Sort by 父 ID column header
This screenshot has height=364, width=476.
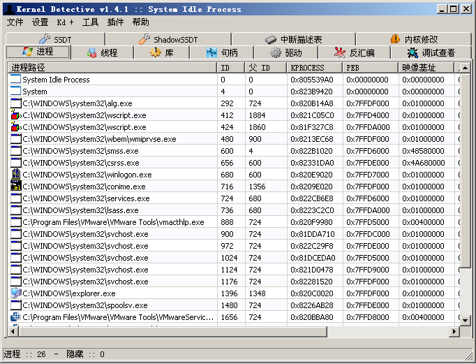[266, 68]
